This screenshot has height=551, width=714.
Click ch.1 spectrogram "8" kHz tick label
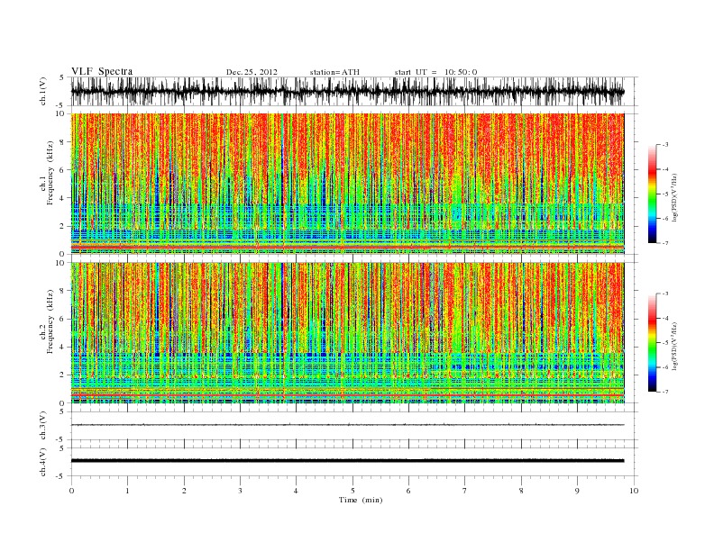62,142
